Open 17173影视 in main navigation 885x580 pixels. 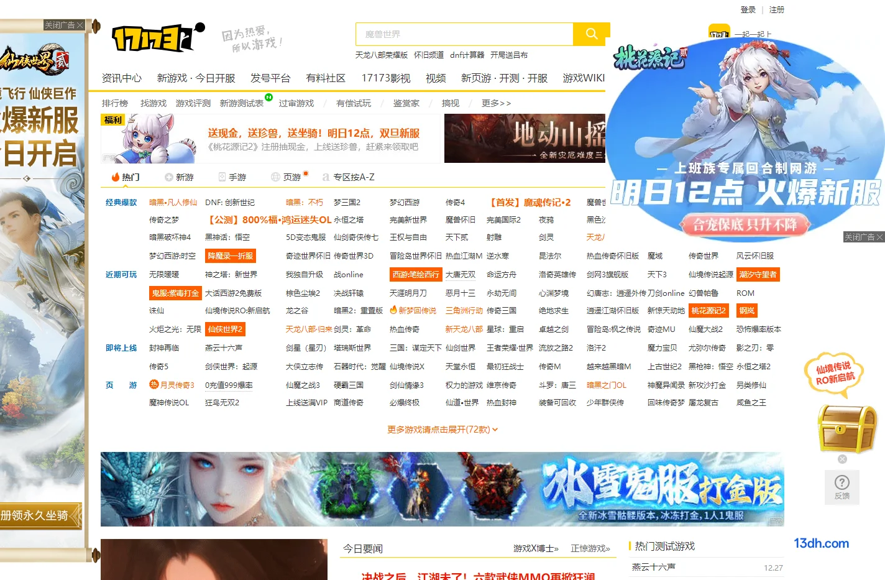[386, 78]
